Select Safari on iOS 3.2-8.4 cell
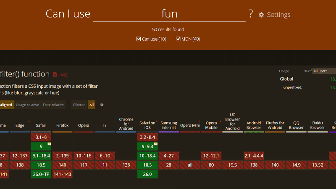 pos(147,137)
